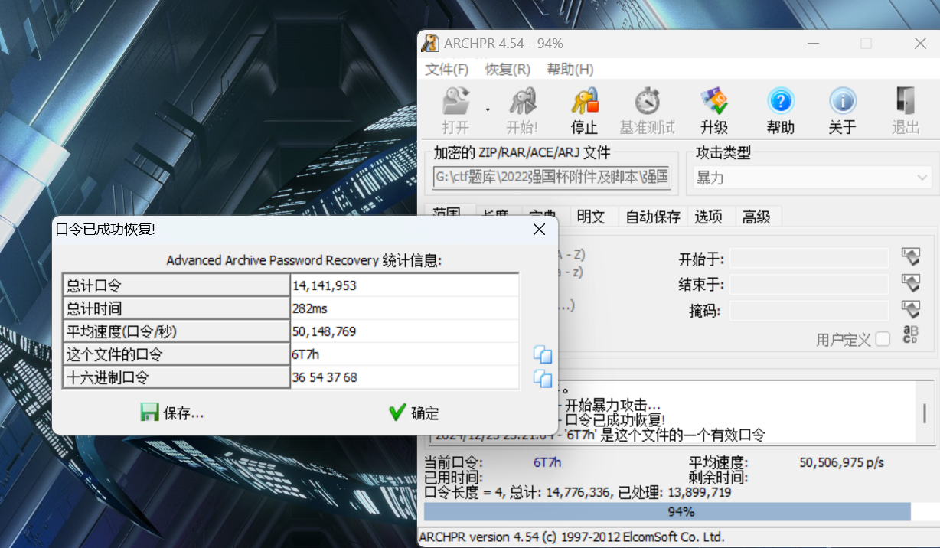Click the ARCHPR version 4.54 status bar text
940x548 pixels.
pos(572,537)
